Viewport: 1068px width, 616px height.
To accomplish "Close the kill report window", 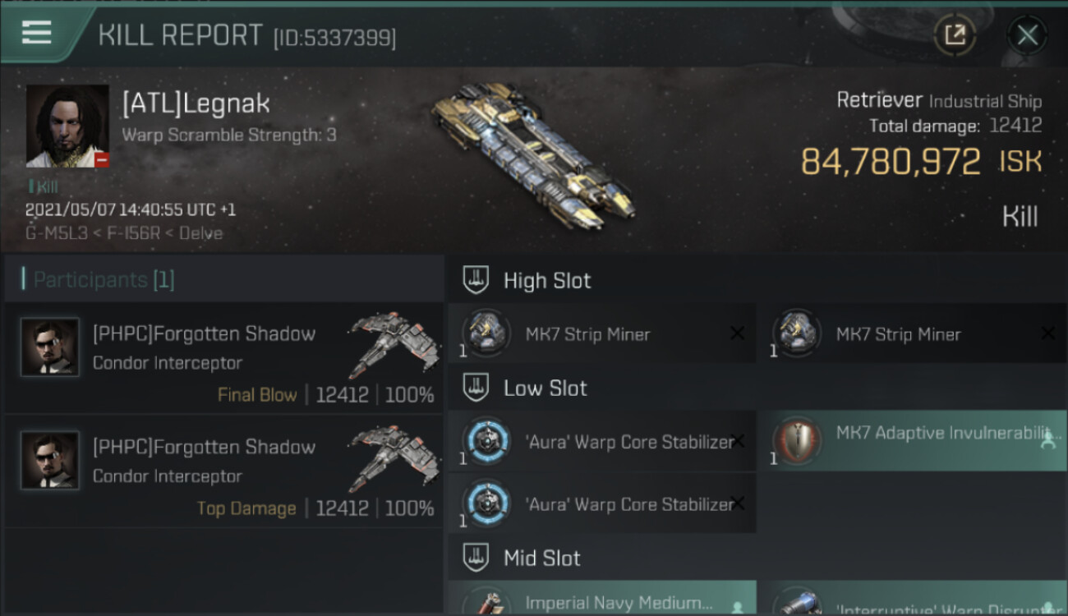I will [x=1027, y=35].
